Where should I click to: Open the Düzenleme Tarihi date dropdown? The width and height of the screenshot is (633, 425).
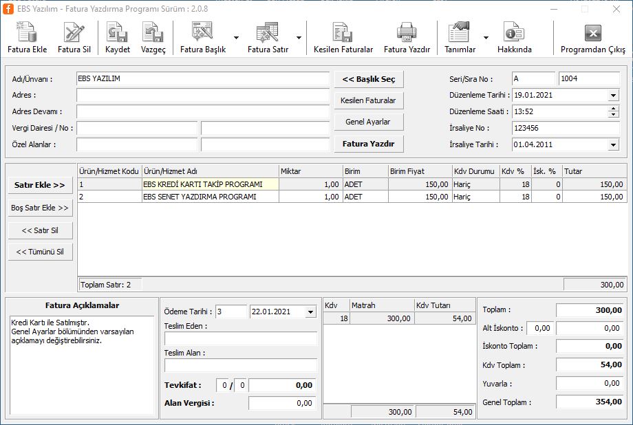pos(613,96)
